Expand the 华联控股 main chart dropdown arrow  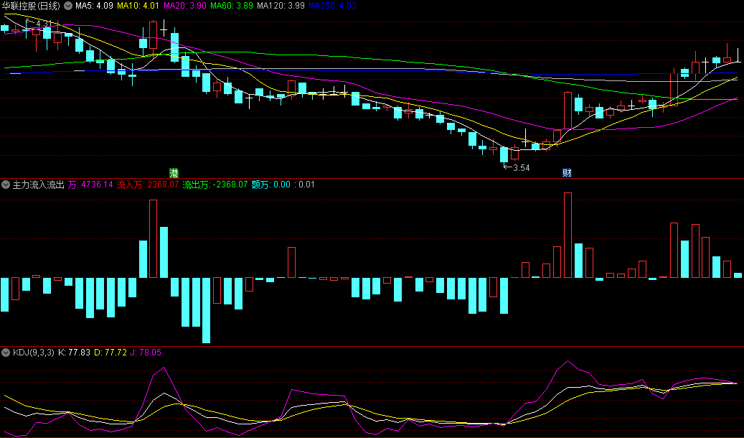pyautogui.click(x=68, y=6)
